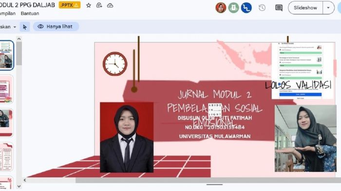Click the filmstrip scroll up arrow
The width and height of the screenshot is (341, 191).
click(19, 39)
